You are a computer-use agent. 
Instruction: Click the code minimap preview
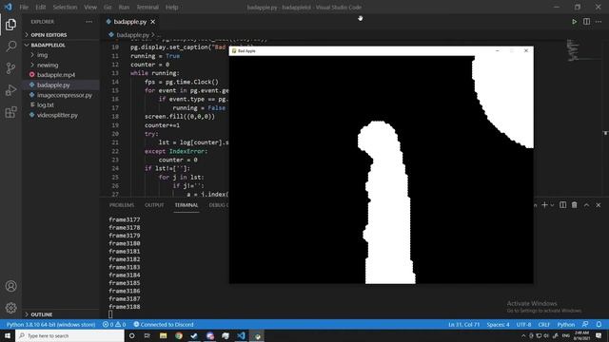point(574,50)
